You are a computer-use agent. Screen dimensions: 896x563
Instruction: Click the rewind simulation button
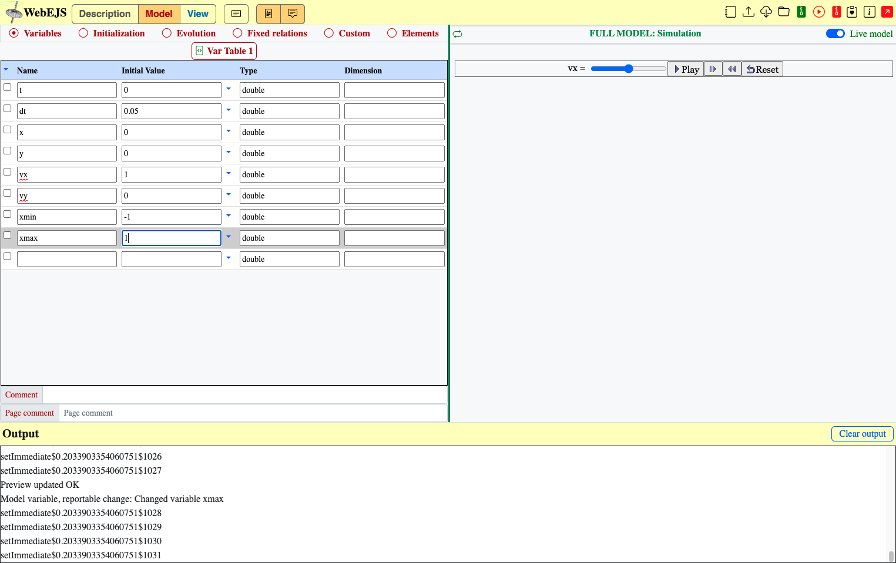(x=732, y=69)
